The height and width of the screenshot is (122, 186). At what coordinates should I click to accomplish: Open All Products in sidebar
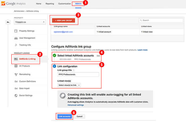tap(24, 66)
